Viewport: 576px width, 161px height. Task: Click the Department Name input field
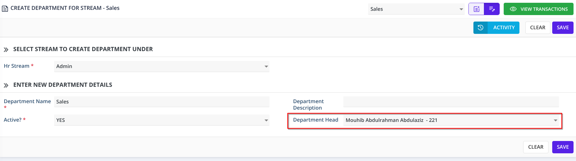162,102
